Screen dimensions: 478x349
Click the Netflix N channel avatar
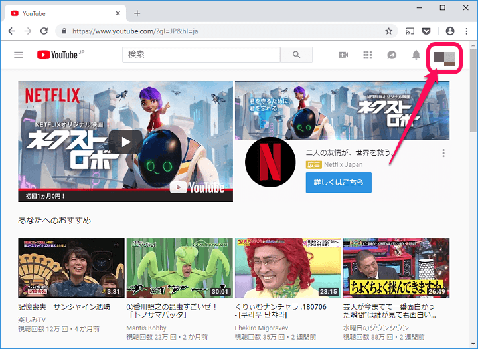pyautogui.click(x=270, y=162)
